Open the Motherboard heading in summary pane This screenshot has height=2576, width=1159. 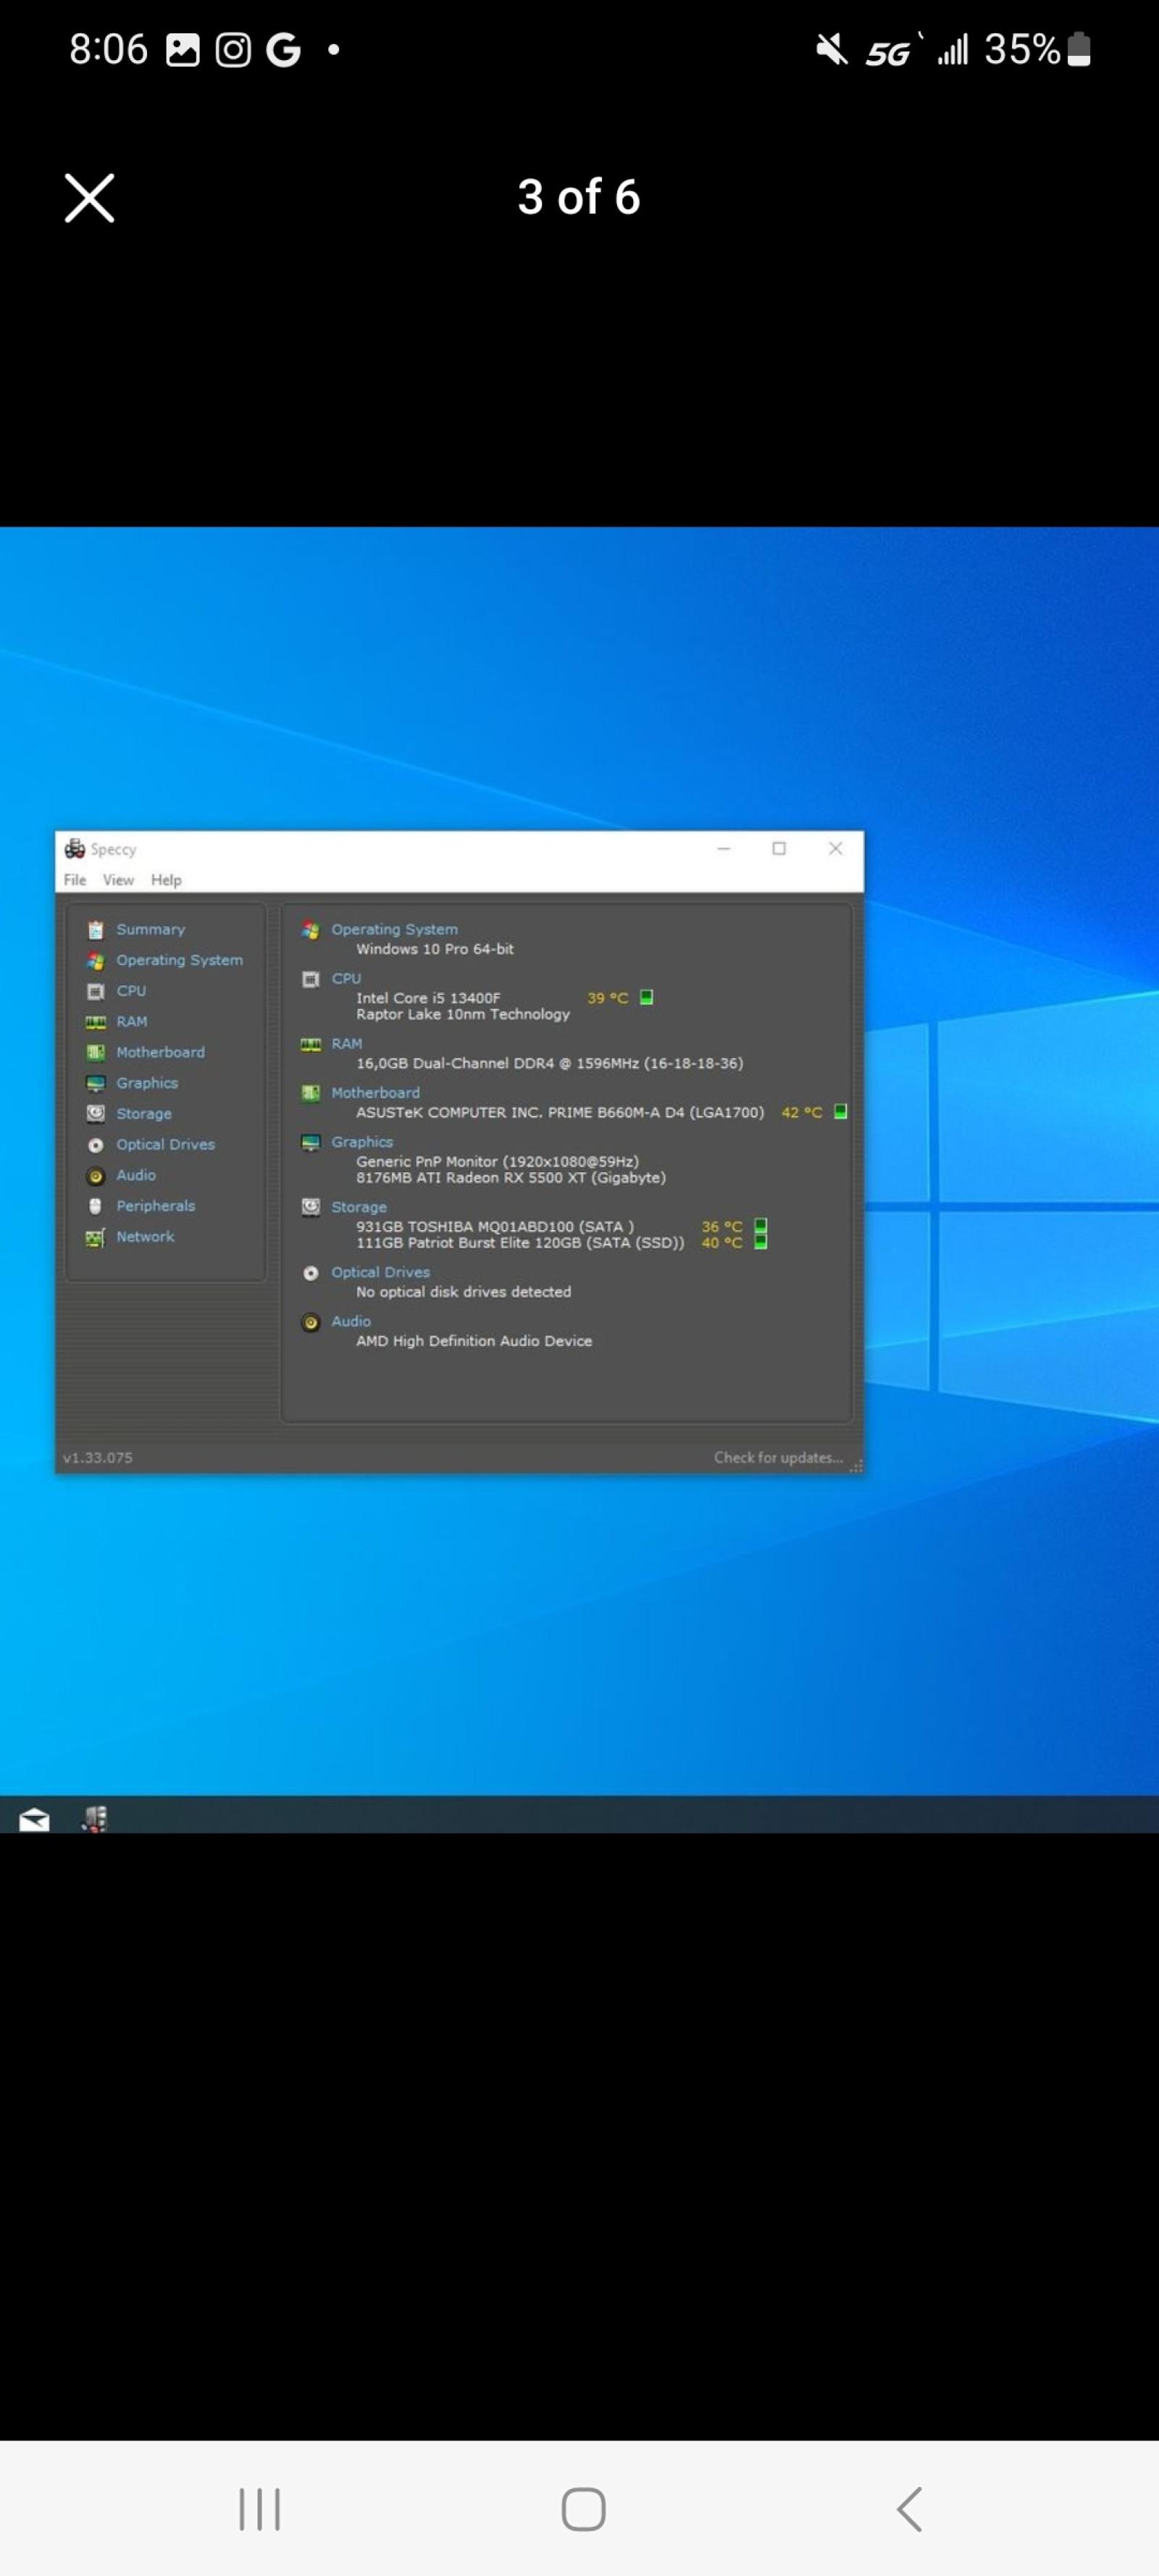coord(376,1093)
